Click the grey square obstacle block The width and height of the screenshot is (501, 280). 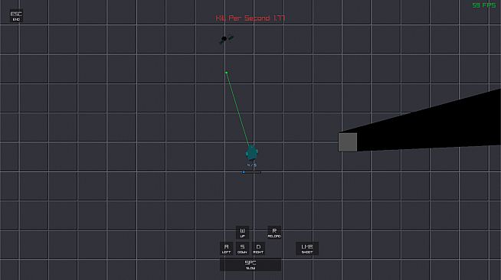coord(348,142)
